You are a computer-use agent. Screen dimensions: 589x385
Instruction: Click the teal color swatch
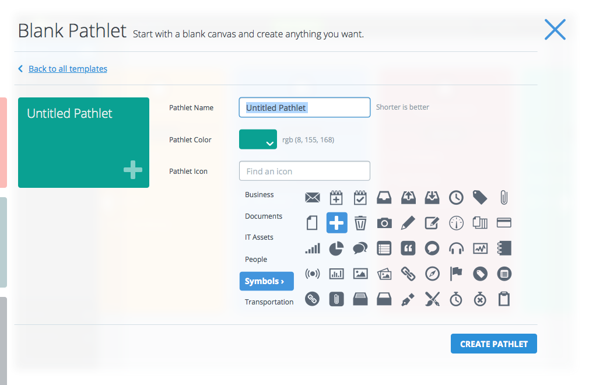click(252, 139)
